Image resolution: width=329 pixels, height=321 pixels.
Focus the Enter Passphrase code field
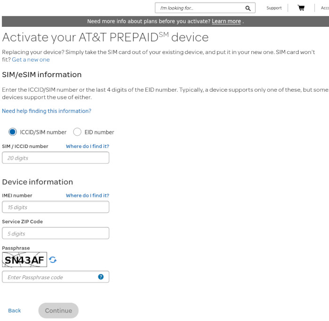coord(49,277)
